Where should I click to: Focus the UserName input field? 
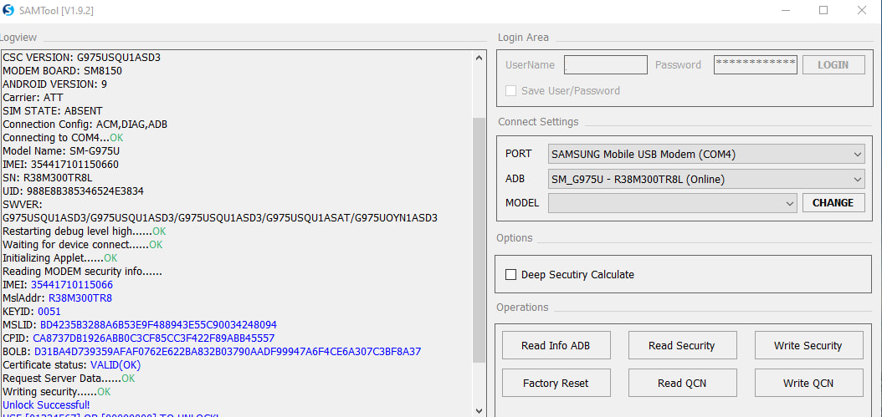606,64
